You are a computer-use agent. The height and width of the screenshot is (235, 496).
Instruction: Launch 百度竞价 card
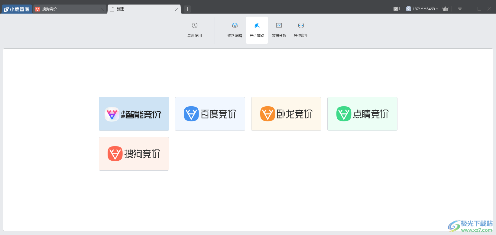point(210,114)
